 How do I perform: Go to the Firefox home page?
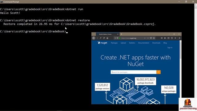click(107, 38)
